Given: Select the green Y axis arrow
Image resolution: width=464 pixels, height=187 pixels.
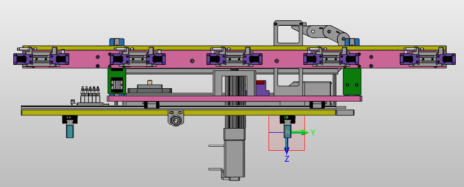Looking at the screenshot, I should coord(300,132).
